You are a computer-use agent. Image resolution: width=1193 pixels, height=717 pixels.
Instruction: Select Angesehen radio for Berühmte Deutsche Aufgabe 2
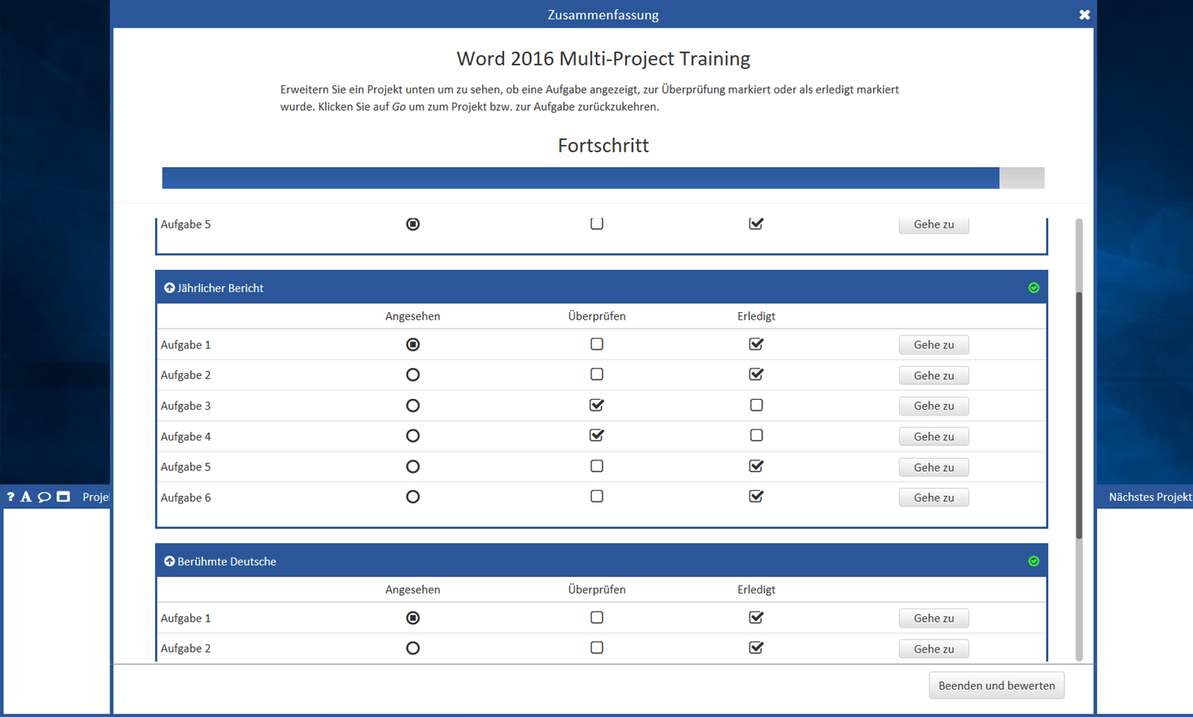click(x=413, y=648)
